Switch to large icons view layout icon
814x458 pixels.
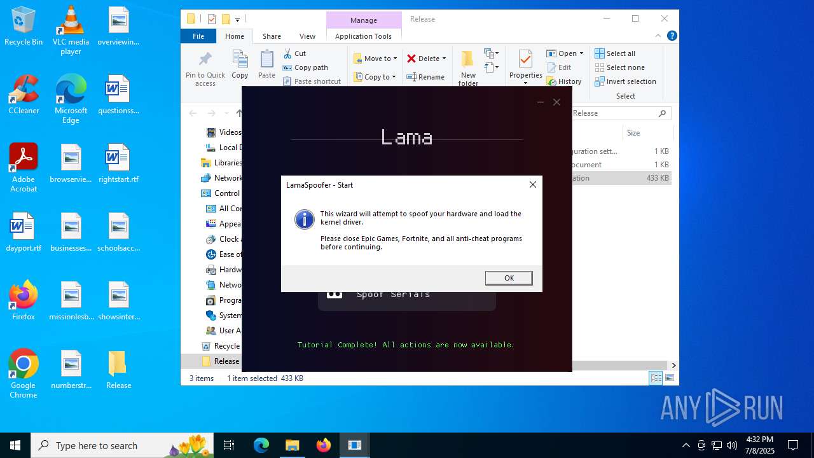[669, 378]
